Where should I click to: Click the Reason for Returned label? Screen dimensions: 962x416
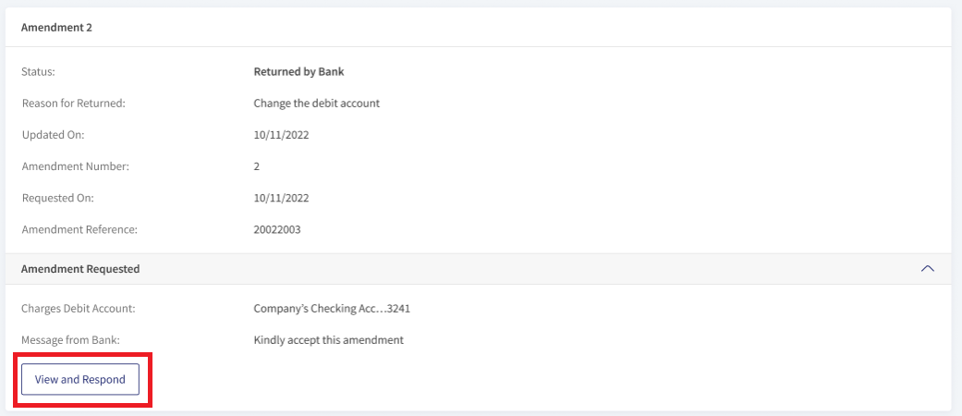point(74,104)
